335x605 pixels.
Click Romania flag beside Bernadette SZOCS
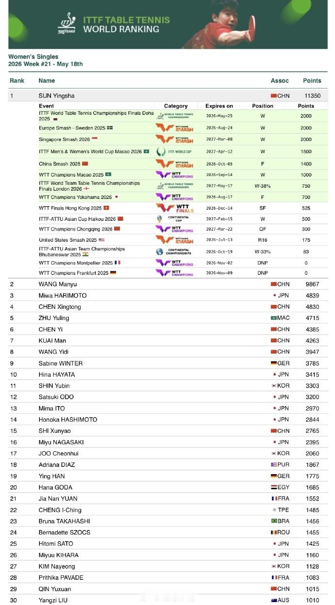pyautogui.click(x=273, y=533)
